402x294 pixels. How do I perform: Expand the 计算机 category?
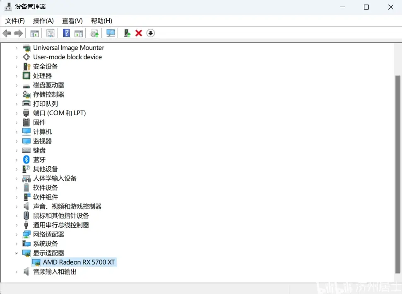click(x=17, y=132)
